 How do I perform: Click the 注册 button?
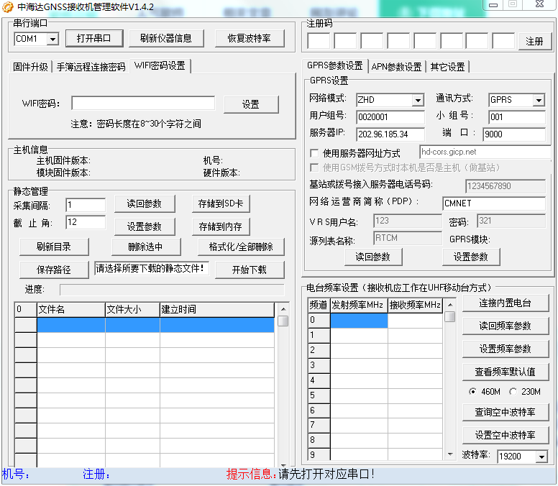click(534, 41)
